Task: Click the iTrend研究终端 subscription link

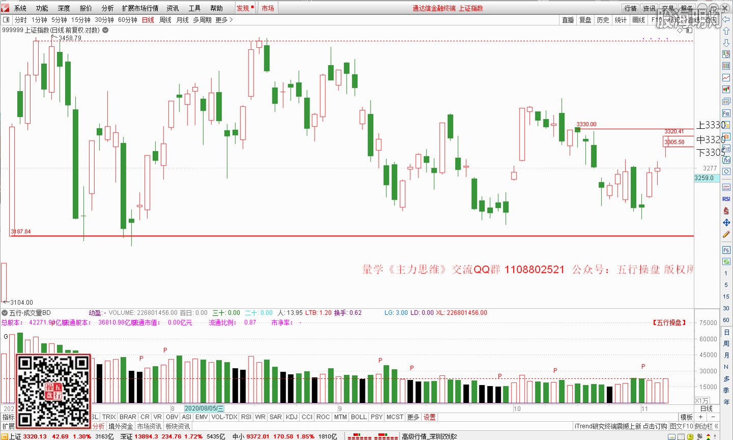Action: [621, 426]
